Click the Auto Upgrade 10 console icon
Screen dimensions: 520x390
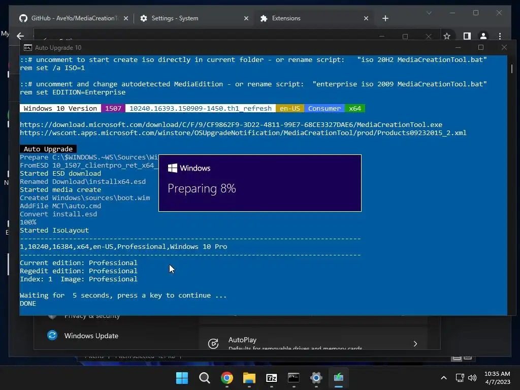28,48
